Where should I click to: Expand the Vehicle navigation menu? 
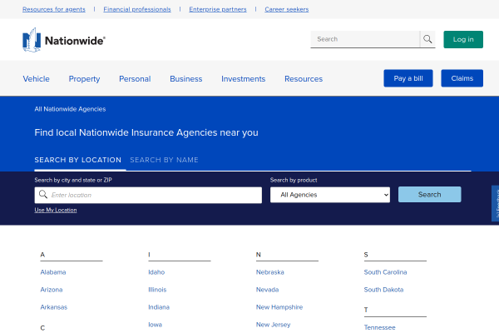(x=36, y=79)
